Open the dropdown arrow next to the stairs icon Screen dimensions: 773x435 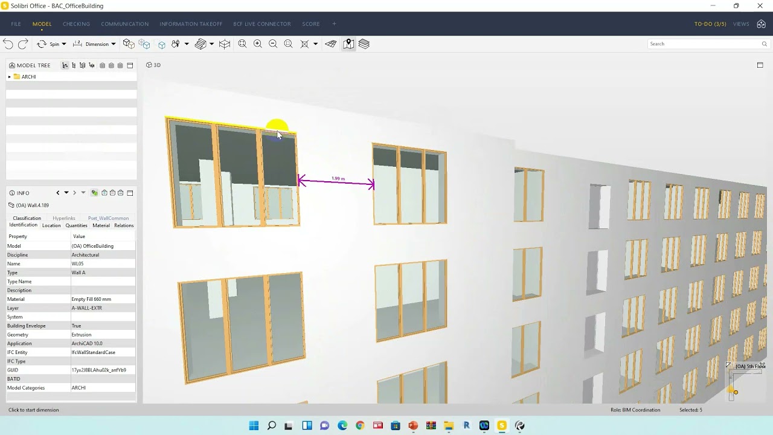211,44
